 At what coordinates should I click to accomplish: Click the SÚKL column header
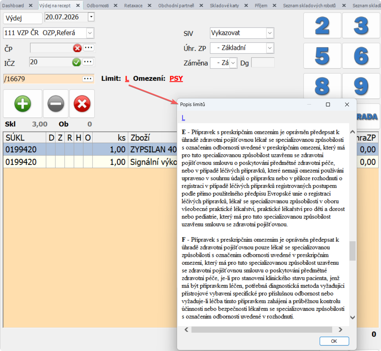[x=25, y=137]
